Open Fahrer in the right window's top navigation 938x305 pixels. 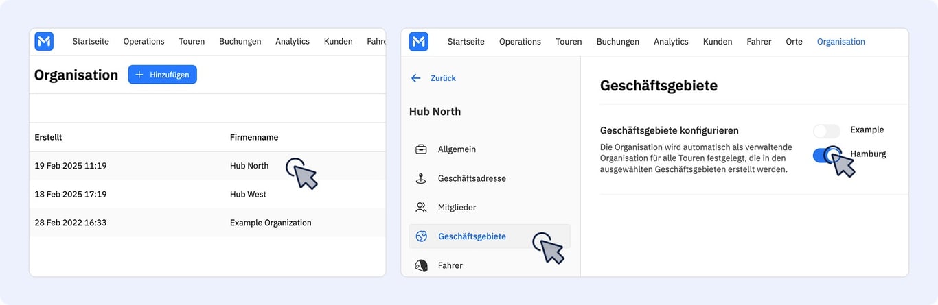pos(759,42)
